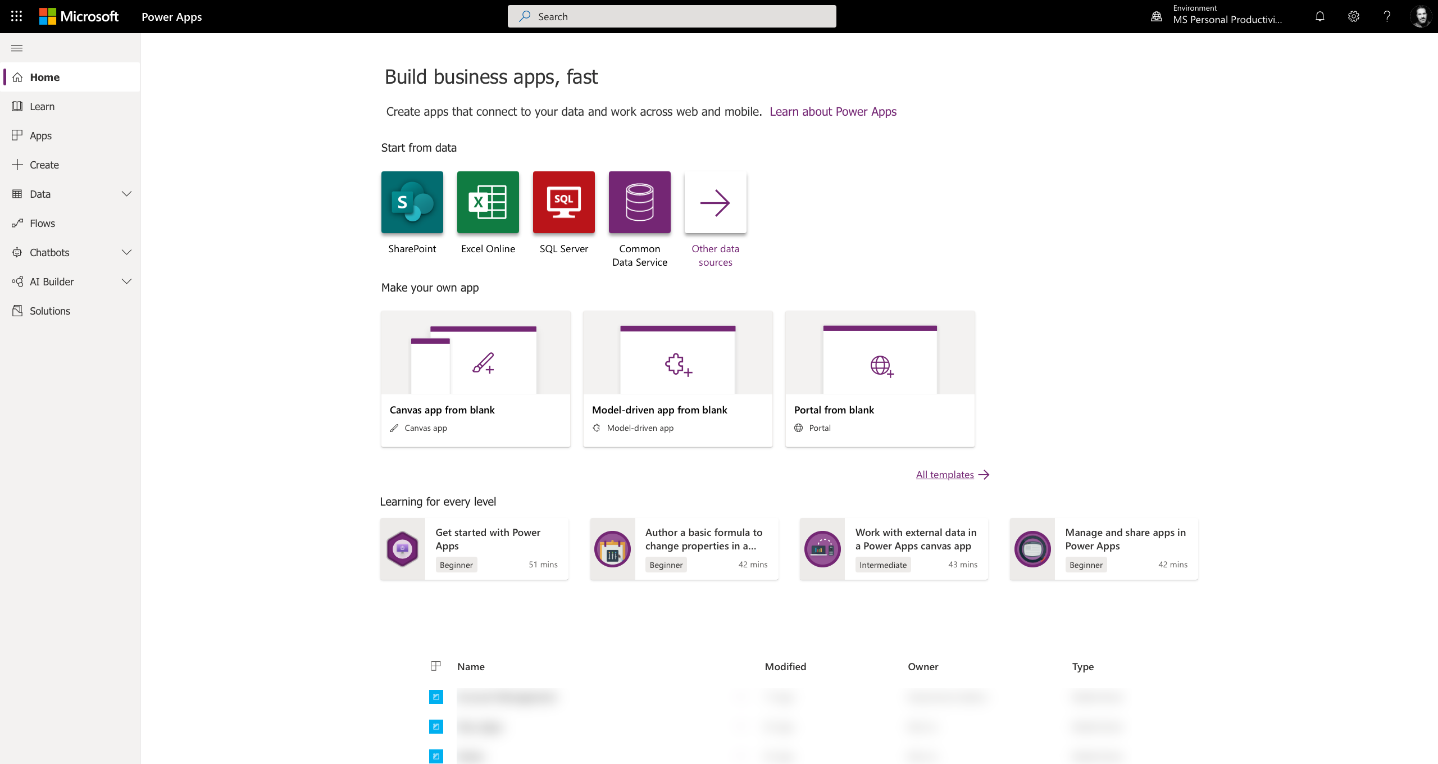
Task: Create a Canvas app from blank
Action: [x=475, y=379]
